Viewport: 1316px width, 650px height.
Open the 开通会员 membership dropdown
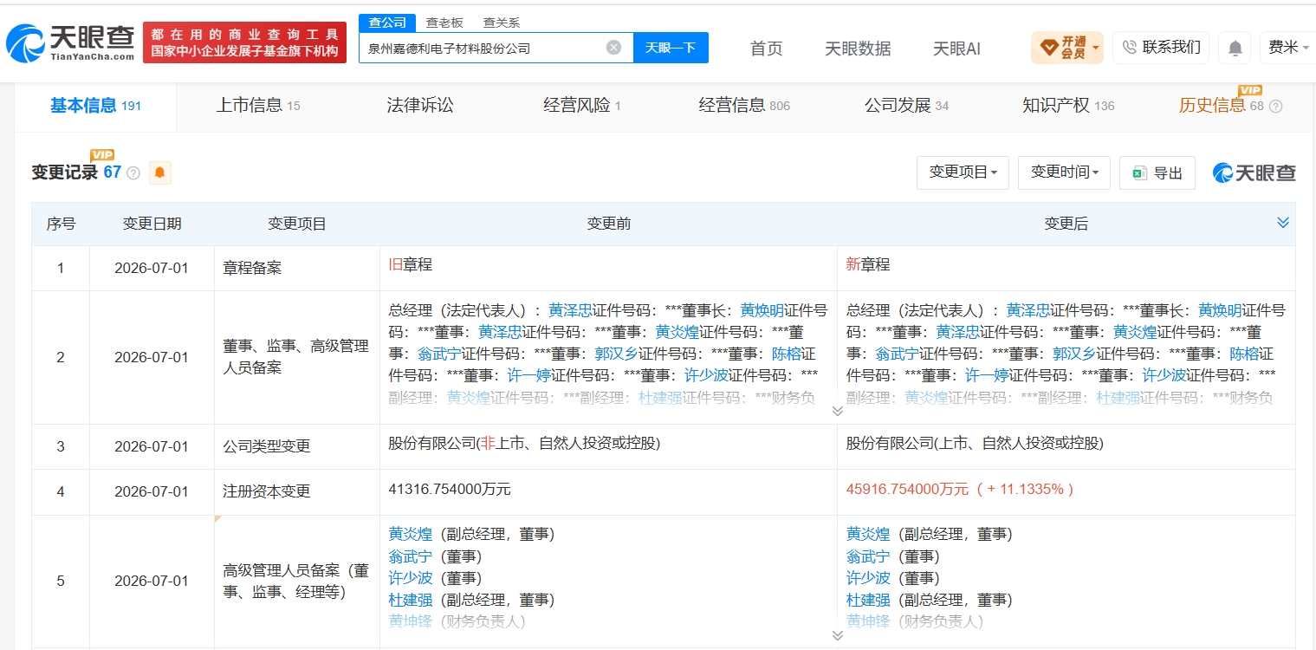(x=1067, y=47)
